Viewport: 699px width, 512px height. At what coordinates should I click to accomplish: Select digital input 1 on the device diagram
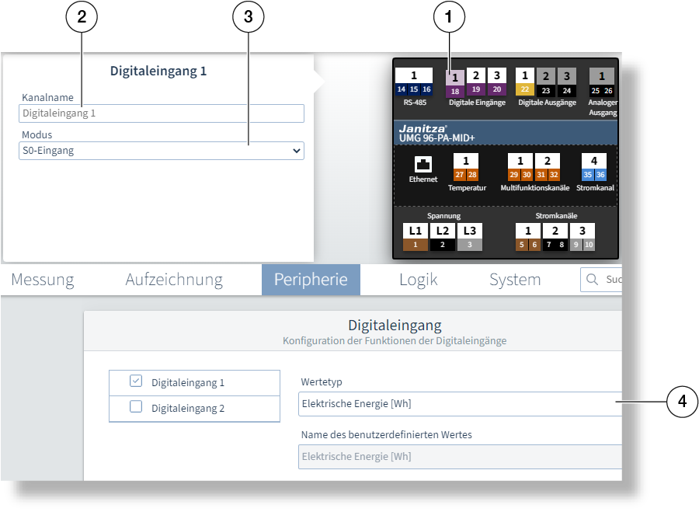(x=455, y=82)
